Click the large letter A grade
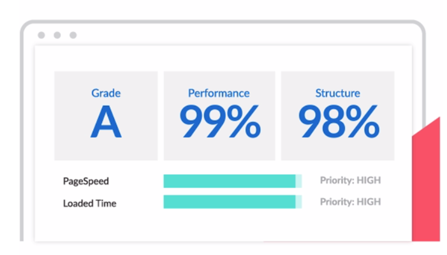Image resolution: width=447 pixels, height=255 pixels. tap(106, 122)
